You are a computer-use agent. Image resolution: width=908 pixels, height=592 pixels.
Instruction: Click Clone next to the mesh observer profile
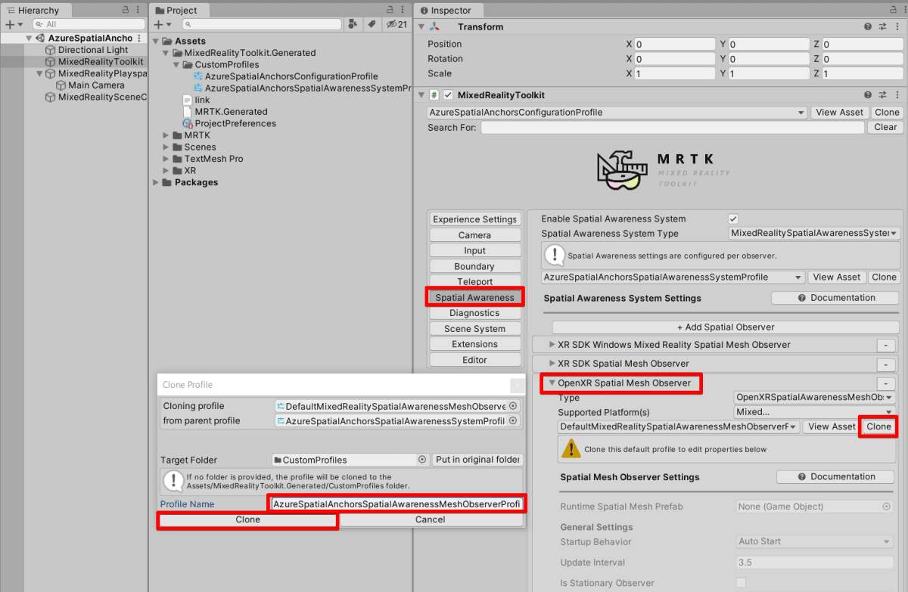click(878, 426)
